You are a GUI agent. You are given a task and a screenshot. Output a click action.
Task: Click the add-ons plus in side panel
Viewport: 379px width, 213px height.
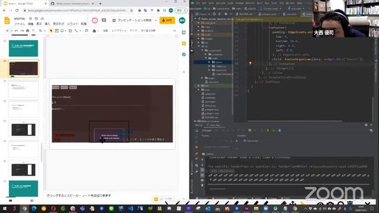[184, 72]
